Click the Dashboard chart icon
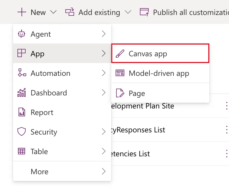This screenshot has height=187, width=229. pyautogui.click(x=22, y=92)
